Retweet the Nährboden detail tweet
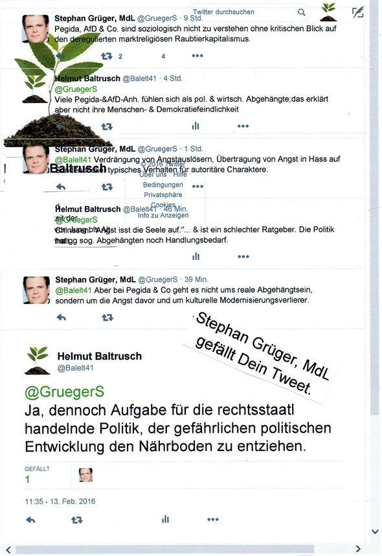 (77, 520)
